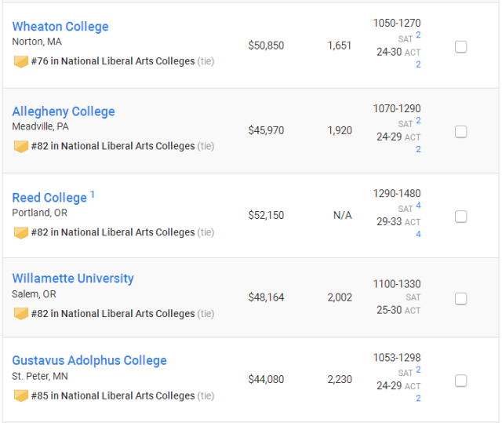Select Reed College's compare checkbox

[460, 217]
